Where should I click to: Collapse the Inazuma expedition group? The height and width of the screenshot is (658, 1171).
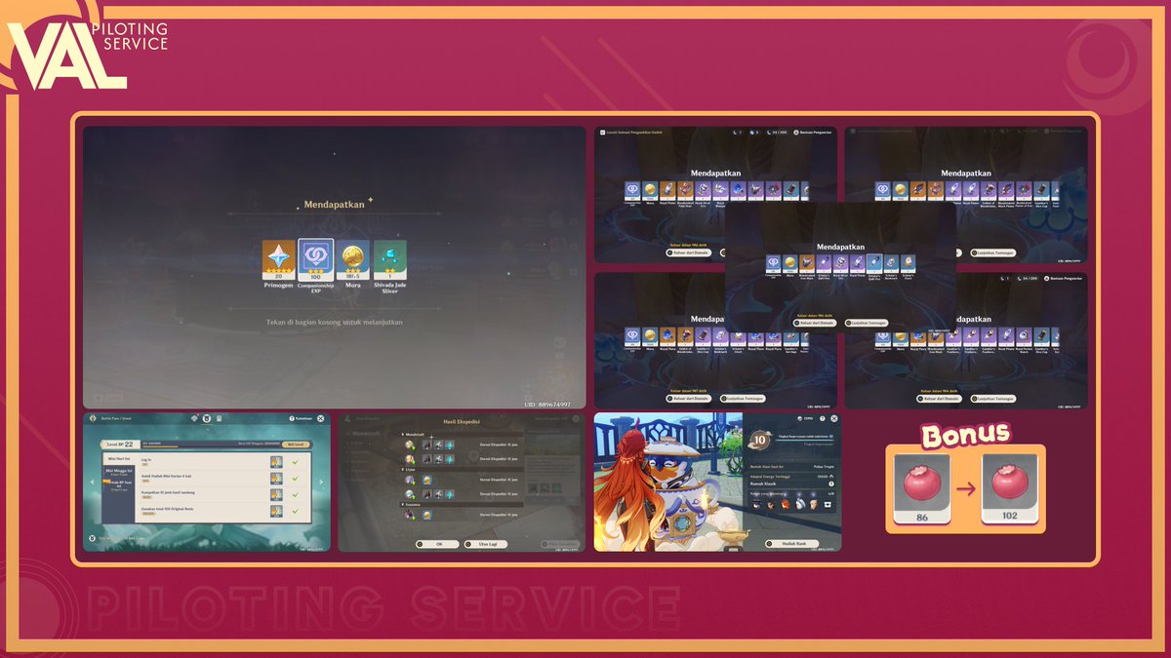pyautogui.click(x=462, y=504)
